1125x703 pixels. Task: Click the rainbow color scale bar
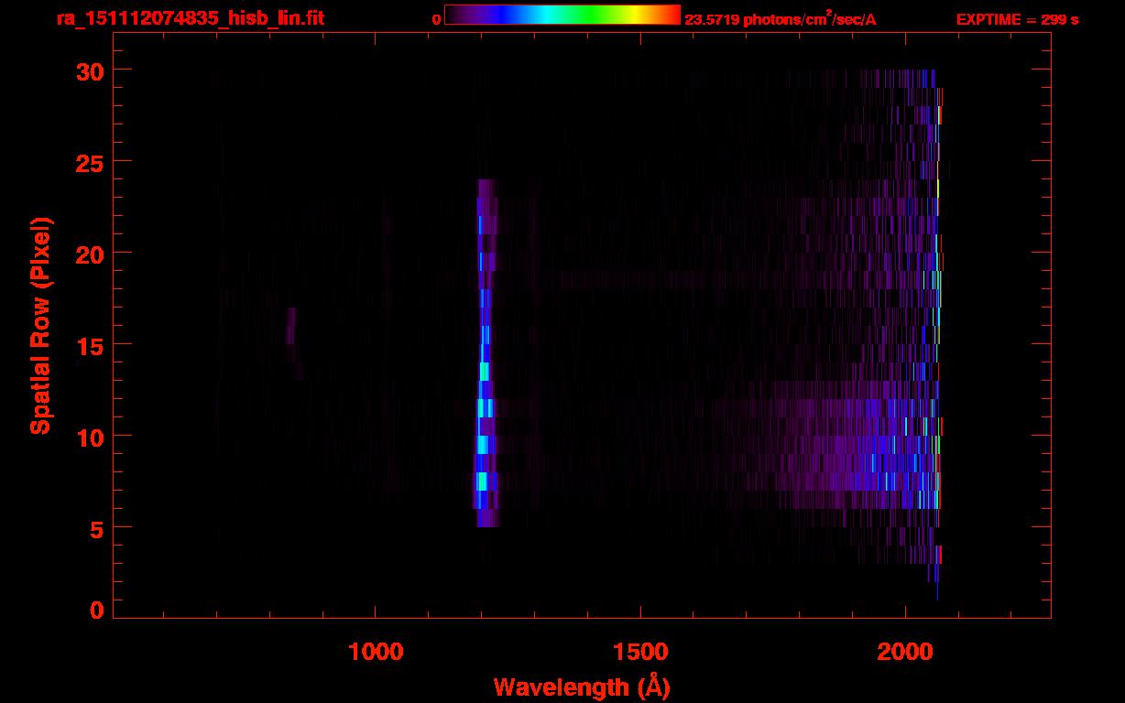[562, 16]
